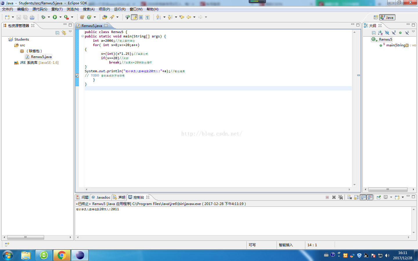
Task: Open the 编辑(E) menu
Action: pyautogui.click(x=23, y=9)
